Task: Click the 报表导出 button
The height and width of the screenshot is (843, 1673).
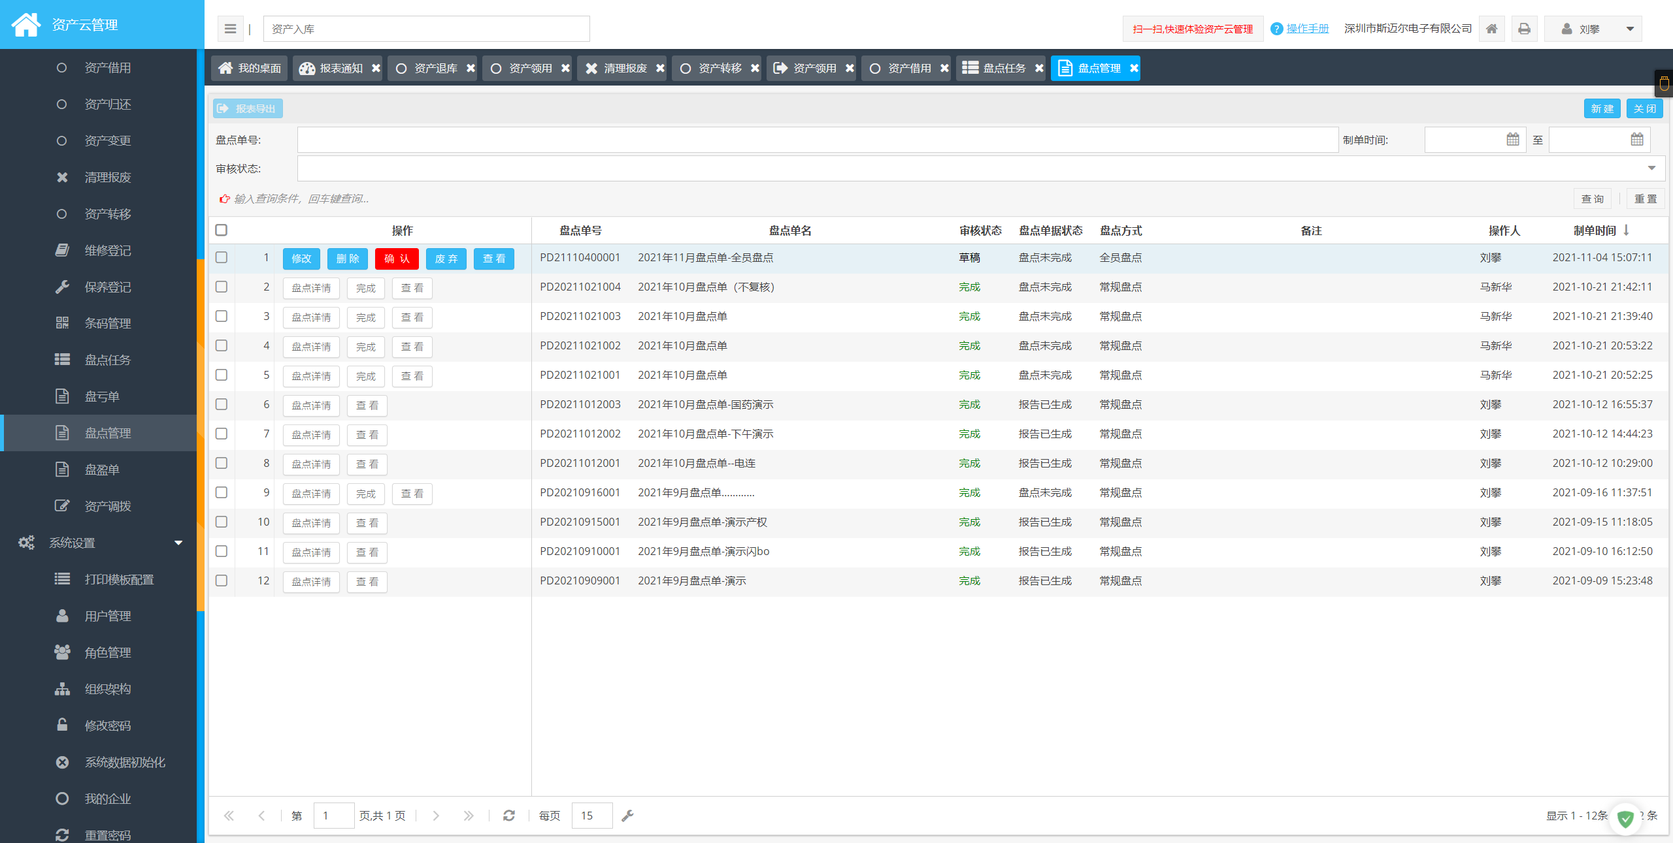Action: pos(248,108)
